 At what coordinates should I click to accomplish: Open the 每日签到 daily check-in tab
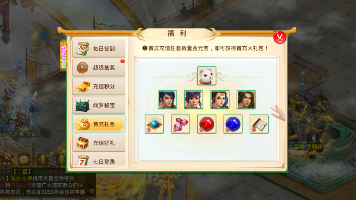tap(99, 49)
